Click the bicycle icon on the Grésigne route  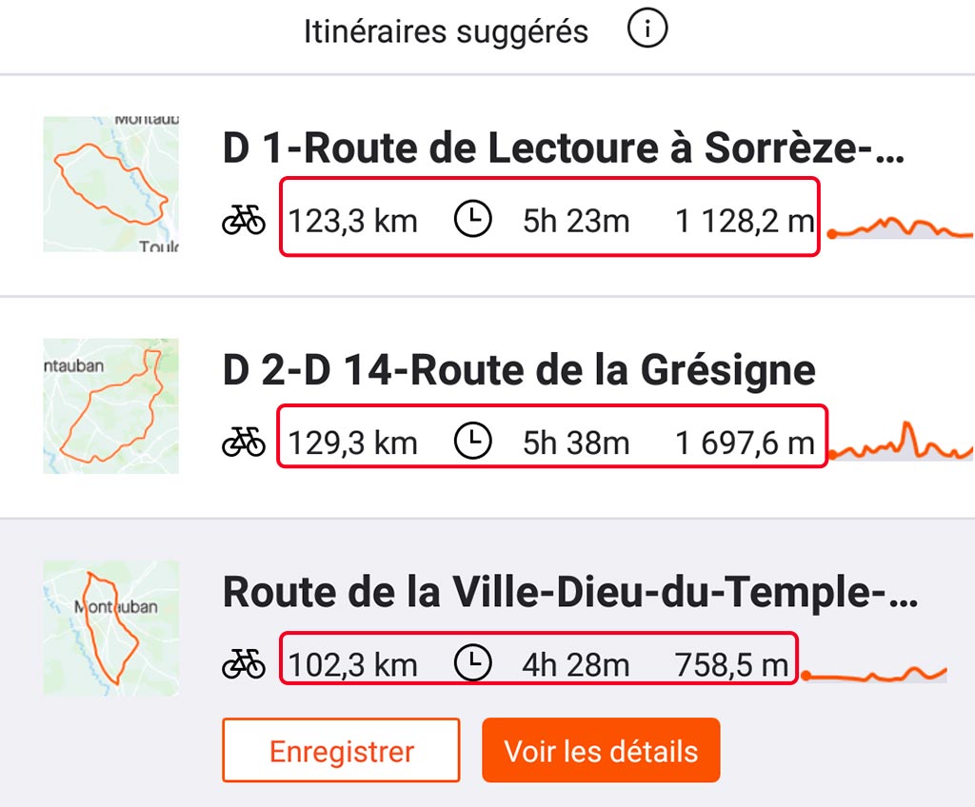point(244,443)
